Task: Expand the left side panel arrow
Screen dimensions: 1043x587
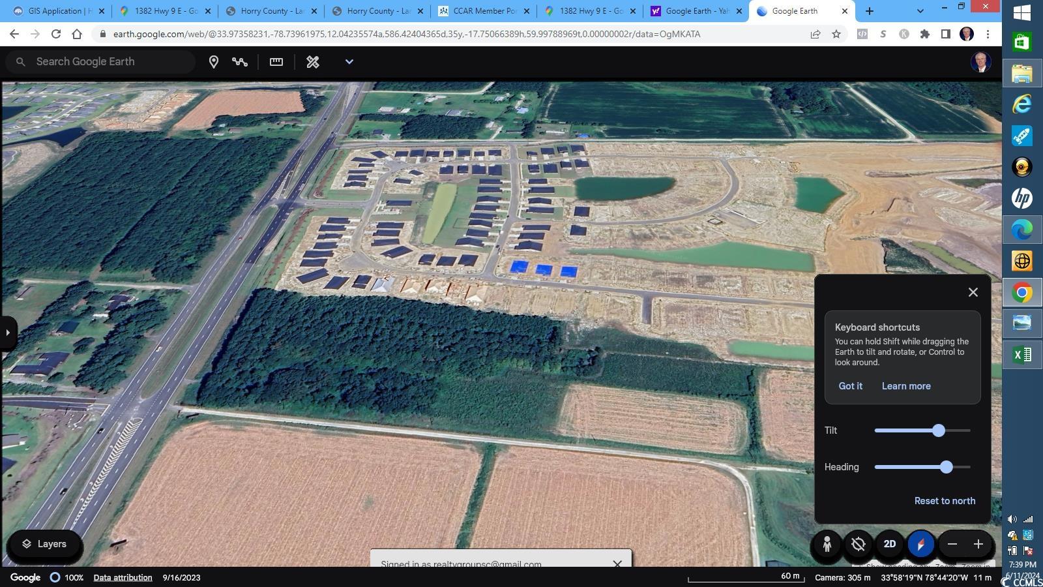Action: [7, 333]
